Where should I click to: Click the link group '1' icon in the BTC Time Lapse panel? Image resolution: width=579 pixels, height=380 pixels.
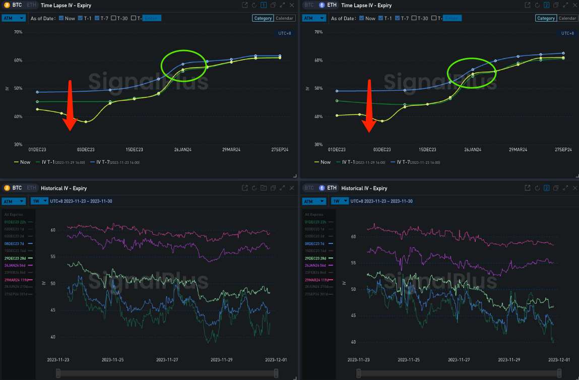coord(263,5)
